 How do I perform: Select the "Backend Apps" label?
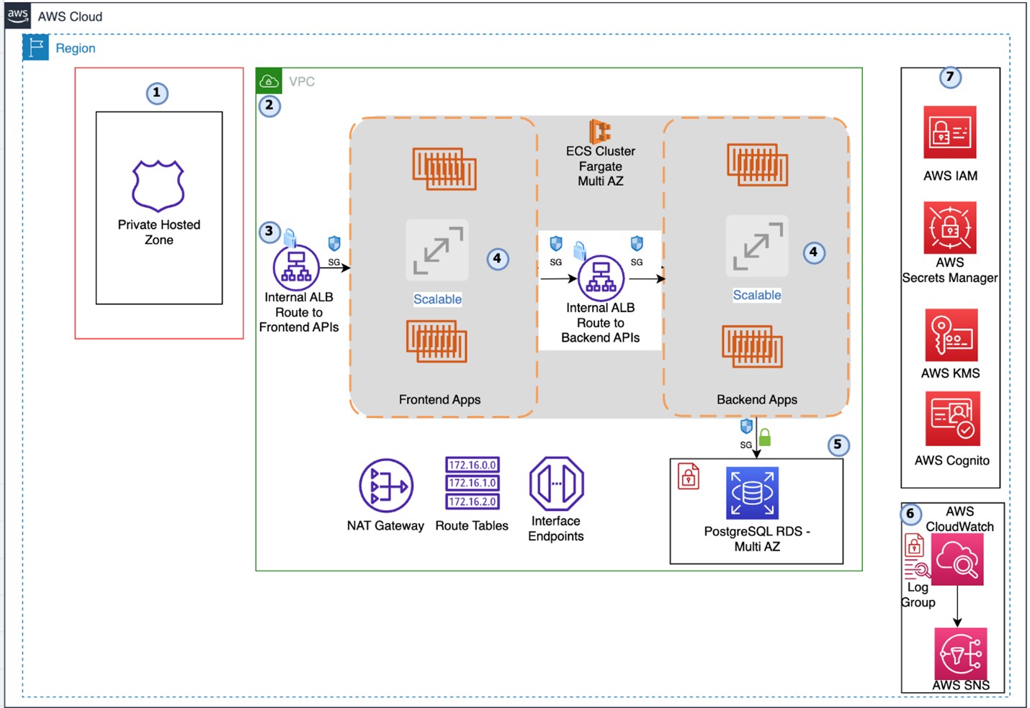tap(756, 399)
